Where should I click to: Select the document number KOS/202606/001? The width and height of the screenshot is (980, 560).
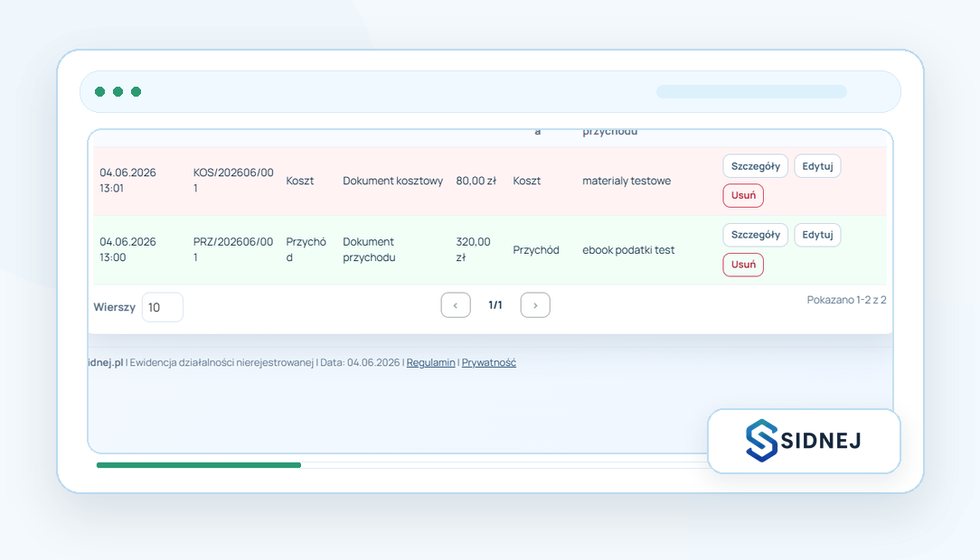pyautogui.click(x=233, y=181)
